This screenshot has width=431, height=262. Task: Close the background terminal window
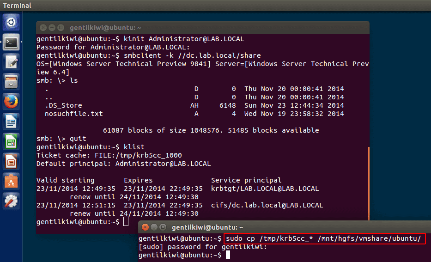tap(43, 27)
